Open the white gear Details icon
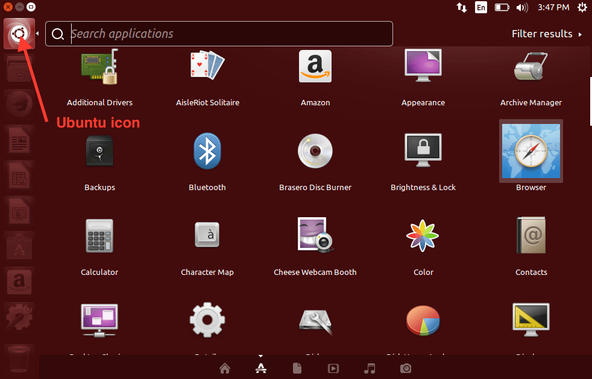The height and width of the screenshot is (379, 592). pyautogui.click(x=207, y=319)
